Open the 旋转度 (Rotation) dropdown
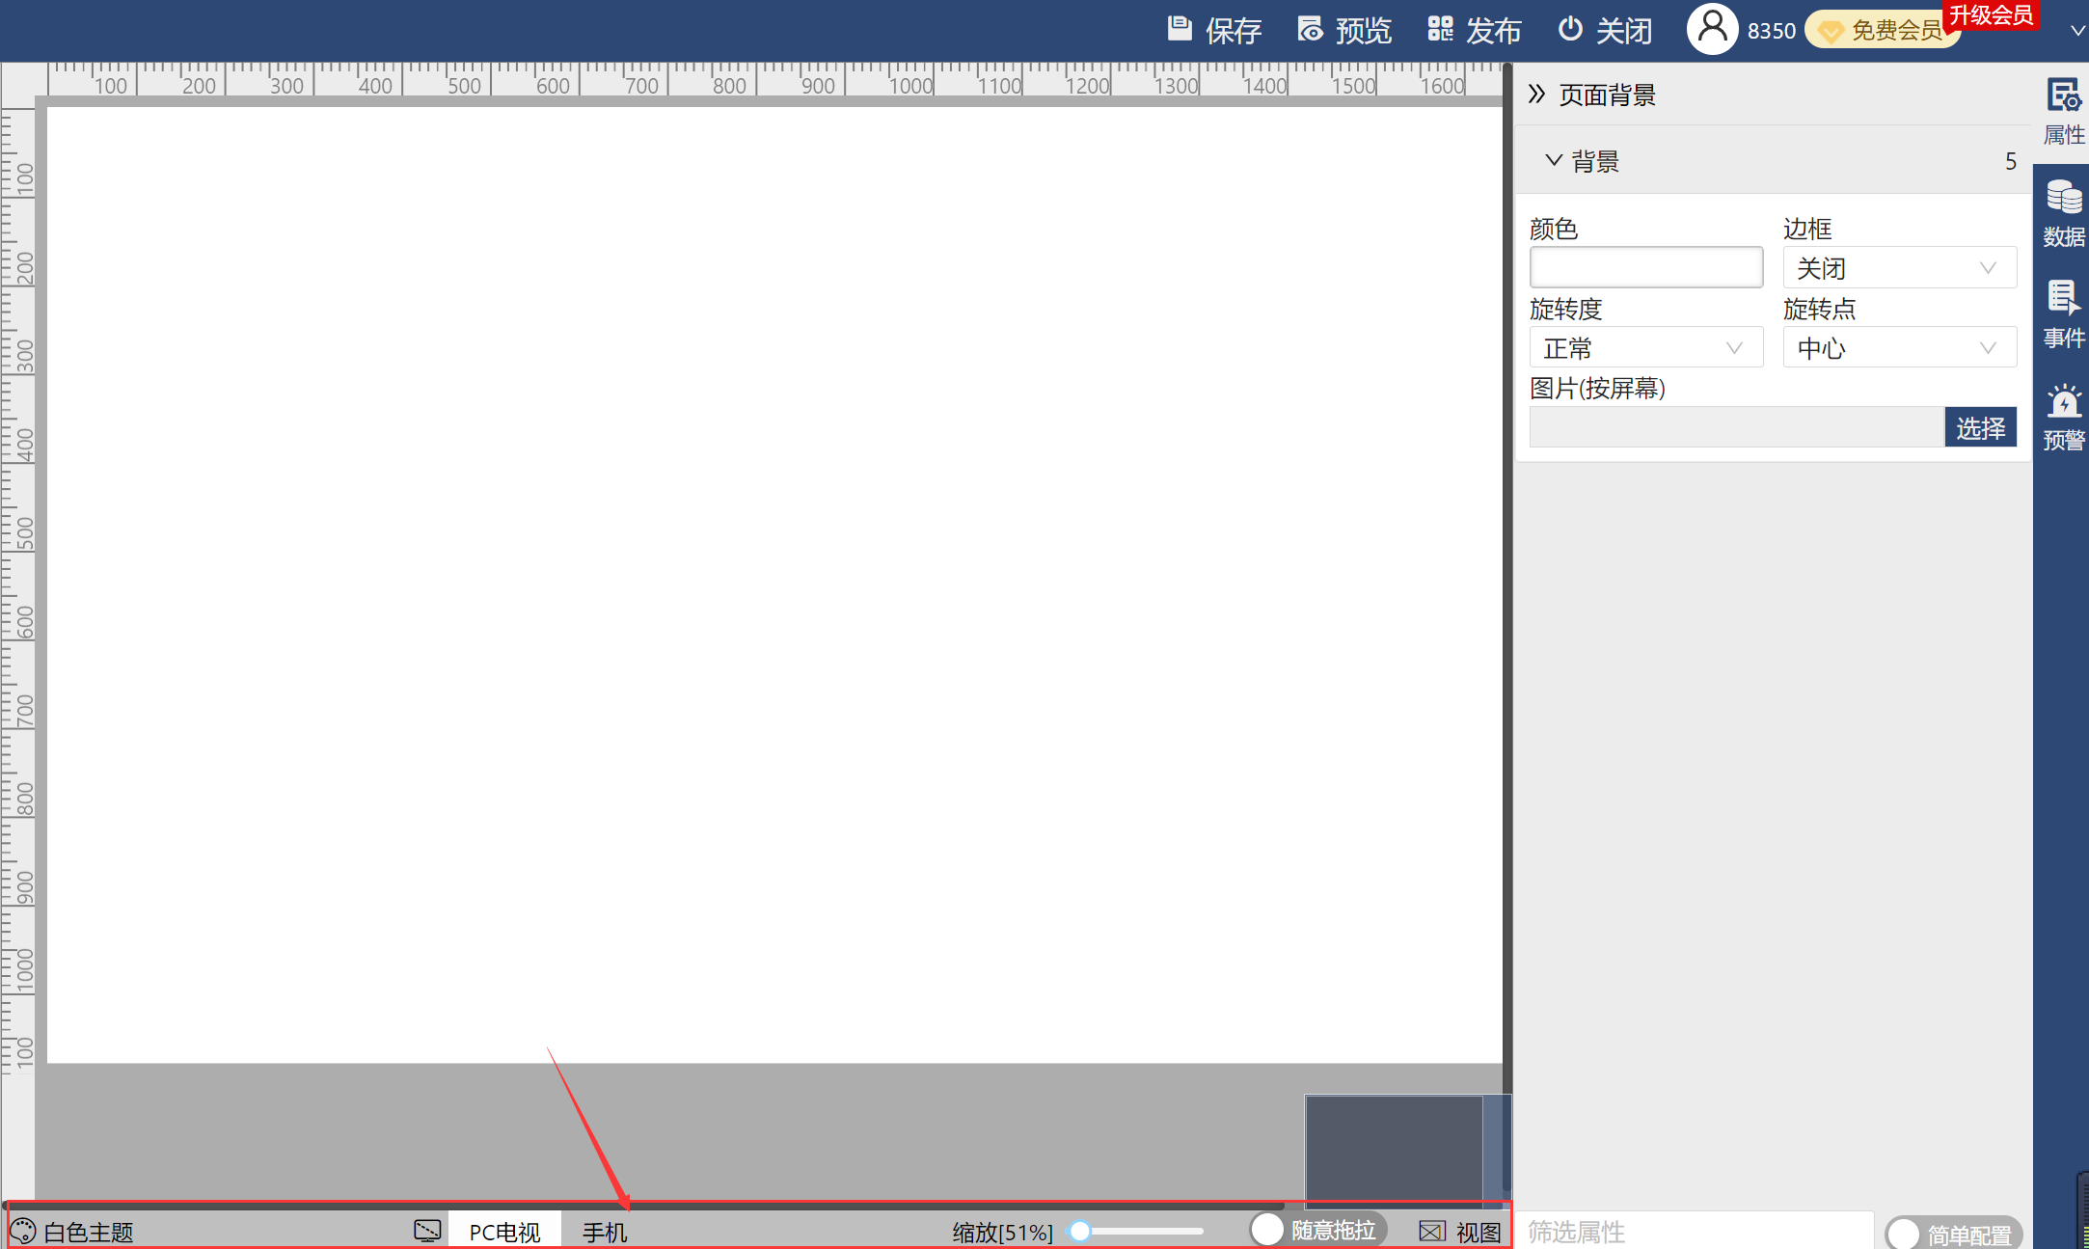2089x1249 pixels. [x=1636, y=348]
